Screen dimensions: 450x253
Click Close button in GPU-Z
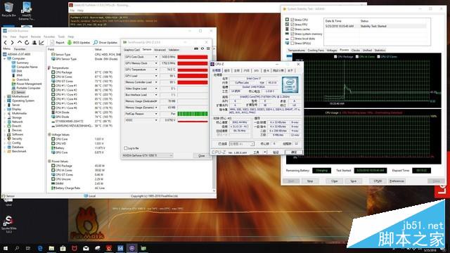(x=202, y=156)
